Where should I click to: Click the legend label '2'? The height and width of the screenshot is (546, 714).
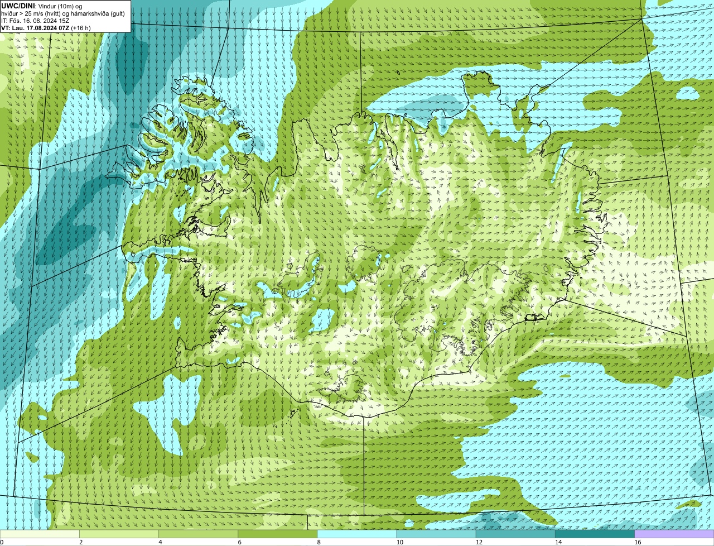(x=81, y=542)
